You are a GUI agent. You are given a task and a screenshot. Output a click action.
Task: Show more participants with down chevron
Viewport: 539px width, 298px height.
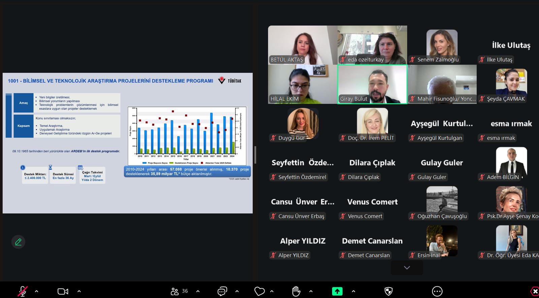pos(407,268)
